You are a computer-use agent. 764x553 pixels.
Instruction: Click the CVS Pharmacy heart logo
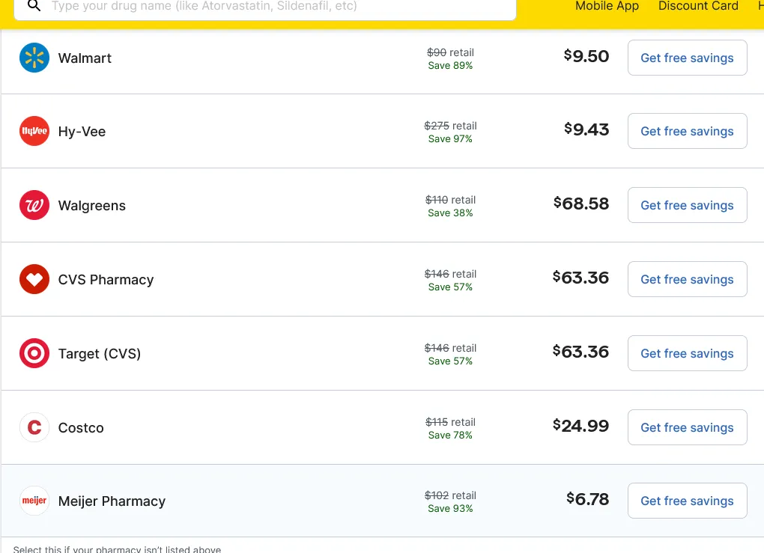click(34, 280)
